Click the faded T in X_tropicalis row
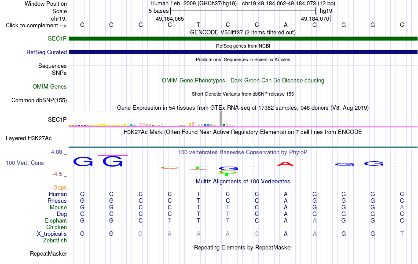The height and width of the screenshot is (264, 418). point(402,234)
